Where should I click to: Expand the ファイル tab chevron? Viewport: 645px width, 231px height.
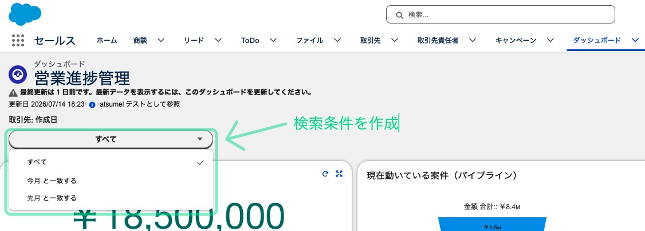click(x=337, y=40)
